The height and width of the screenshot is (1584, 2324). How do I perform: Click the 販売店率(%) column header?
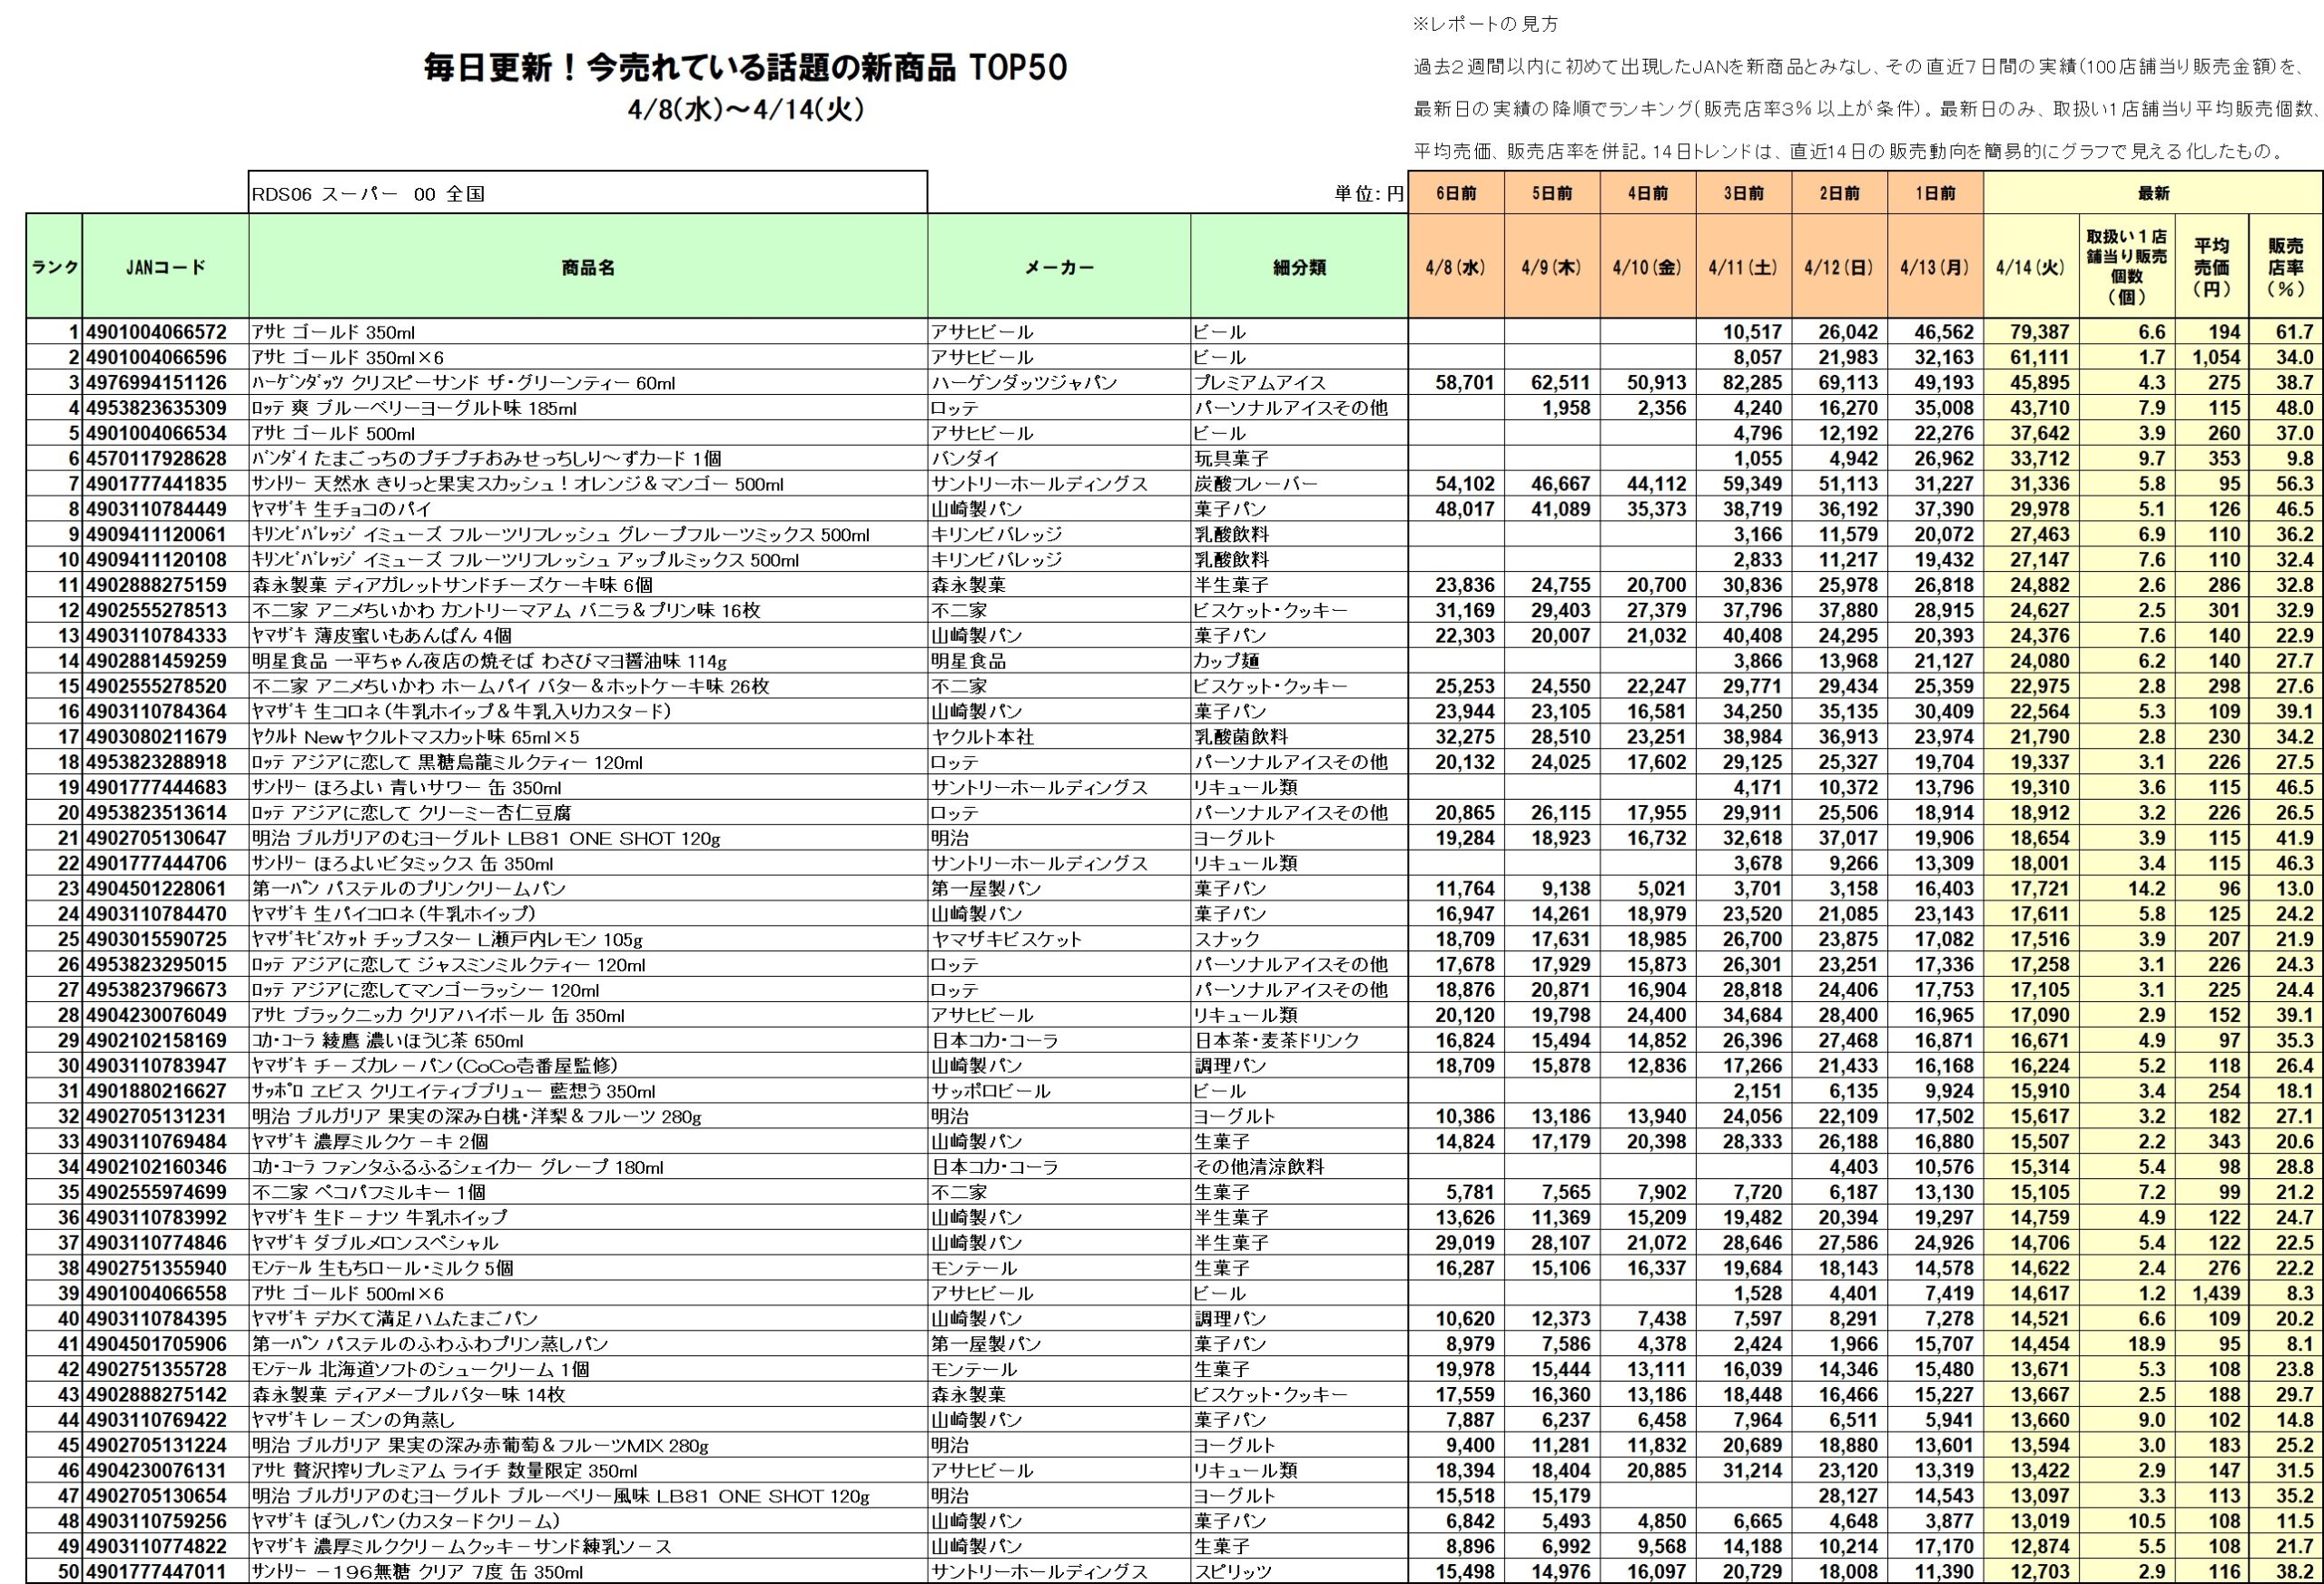[2285, 267]
